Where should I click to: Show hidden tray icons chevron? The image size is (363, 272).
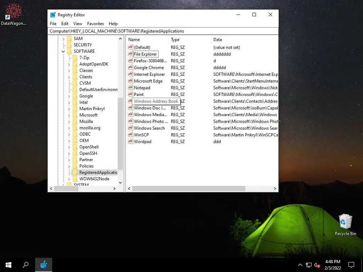point(300,265)
